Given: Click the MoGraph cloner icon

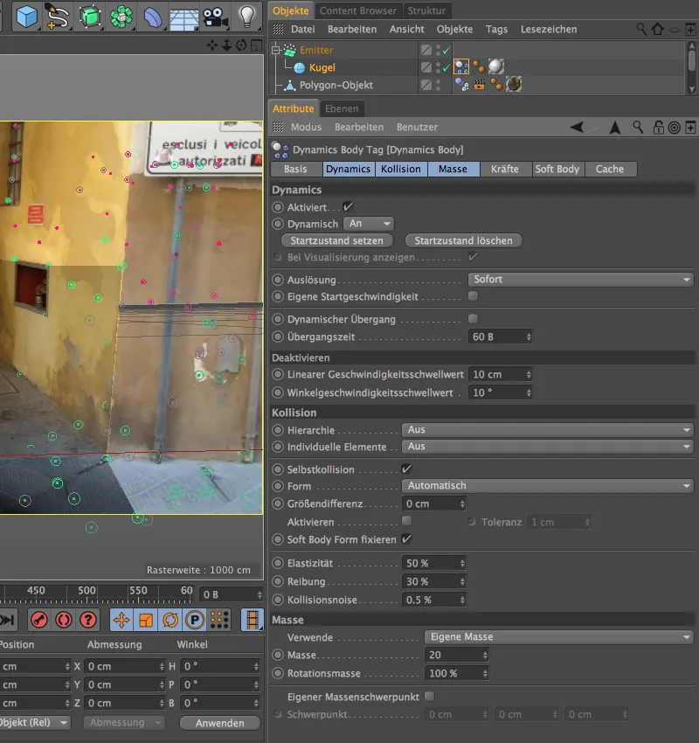Looking at the screenshot, I should [x=121, y=15].
